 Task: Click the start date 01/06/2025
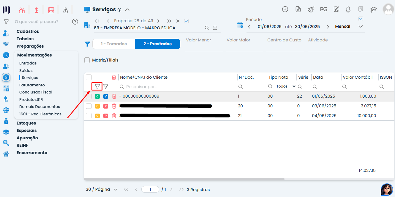(x=269, y=27)
